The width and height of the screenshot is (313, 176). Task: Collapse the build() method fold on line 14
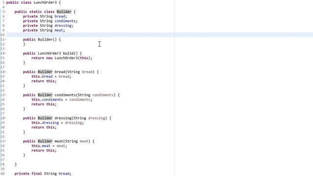pyautogui.click(x=5, y=53)
